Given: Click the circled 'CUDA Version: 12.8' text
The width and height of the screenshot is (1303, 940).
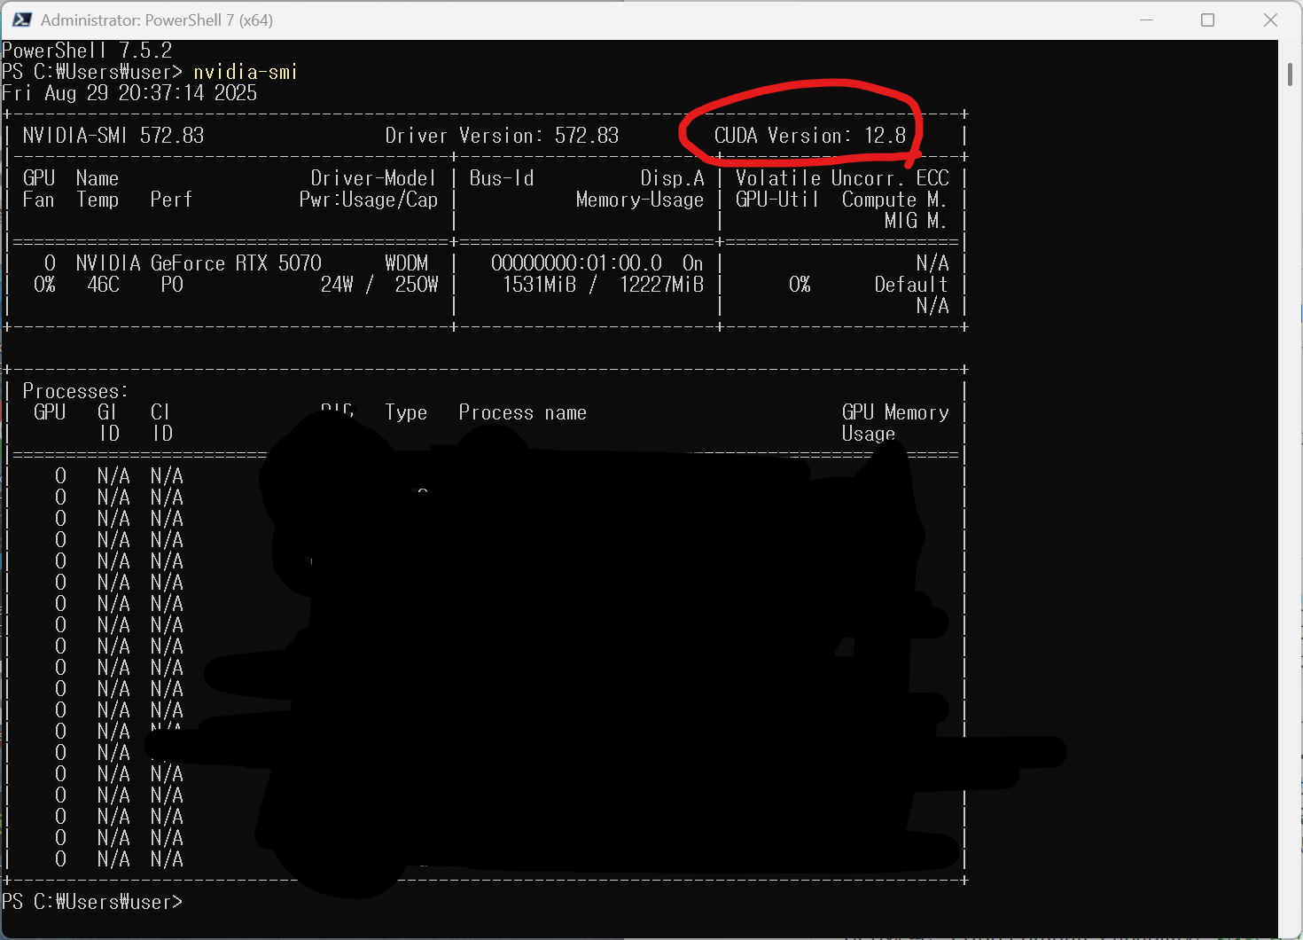Looking at the screenshot, I should (809, 136).
